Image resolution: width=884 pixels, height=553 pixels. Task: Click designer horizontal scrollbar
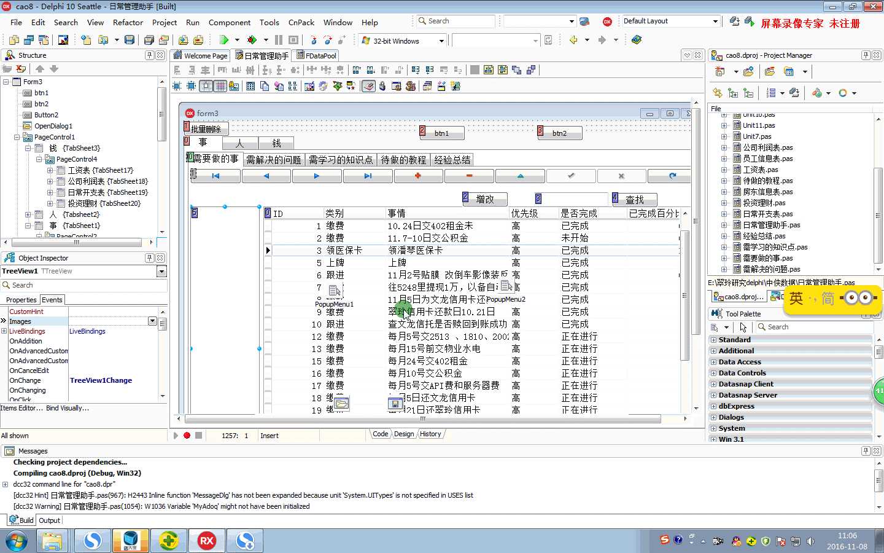pos(422,419)
